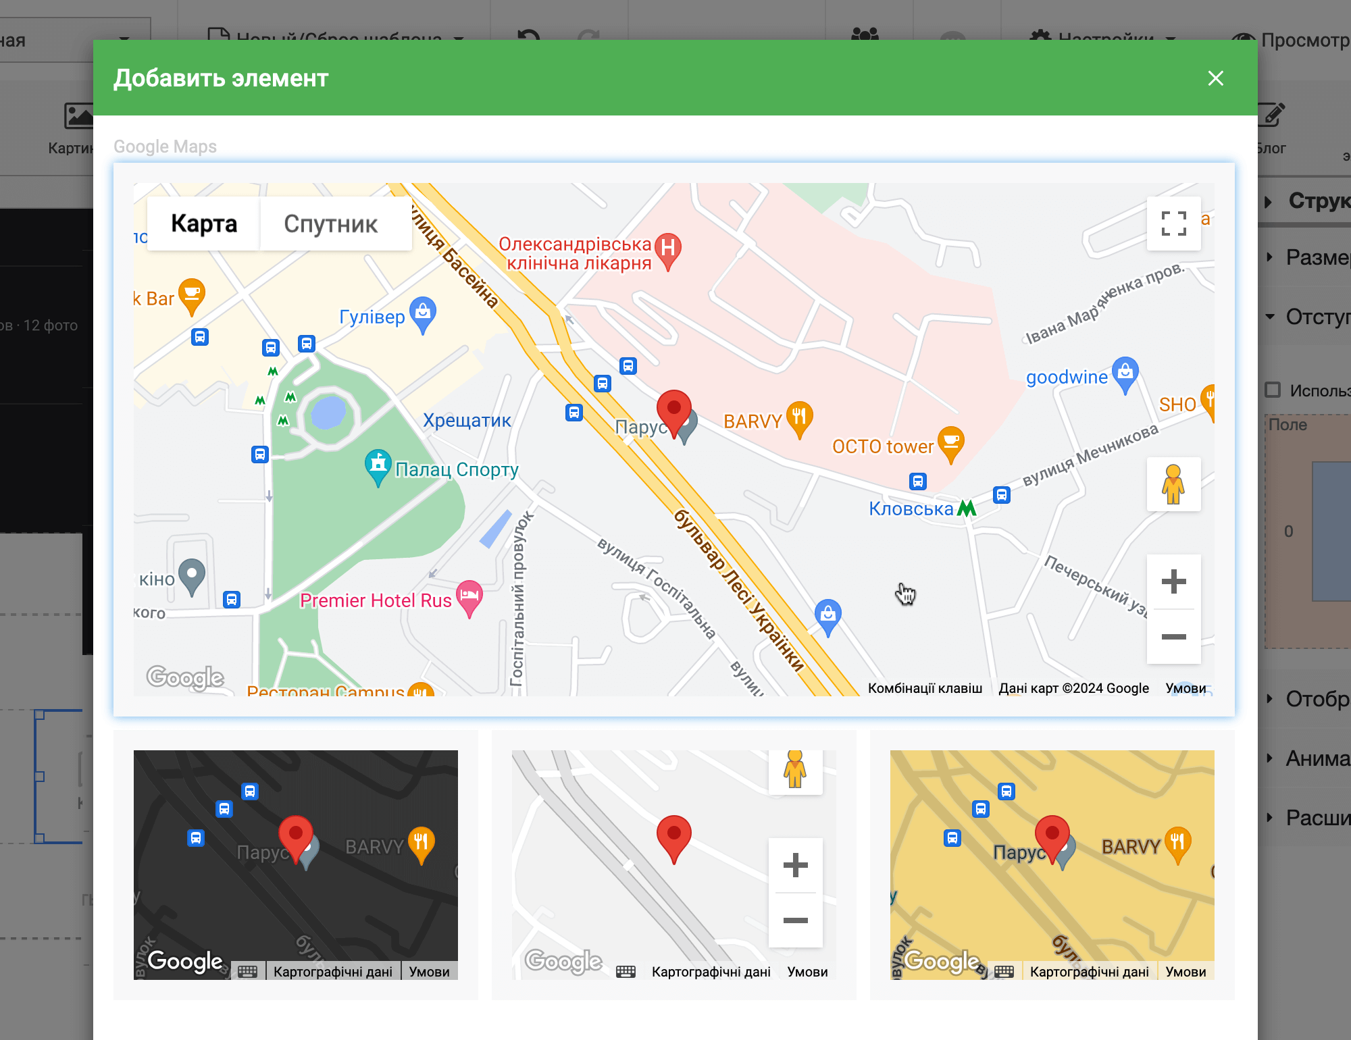
Task: Click the shopping pin near бульвар Лесі Українки
Action: (827, 617)
